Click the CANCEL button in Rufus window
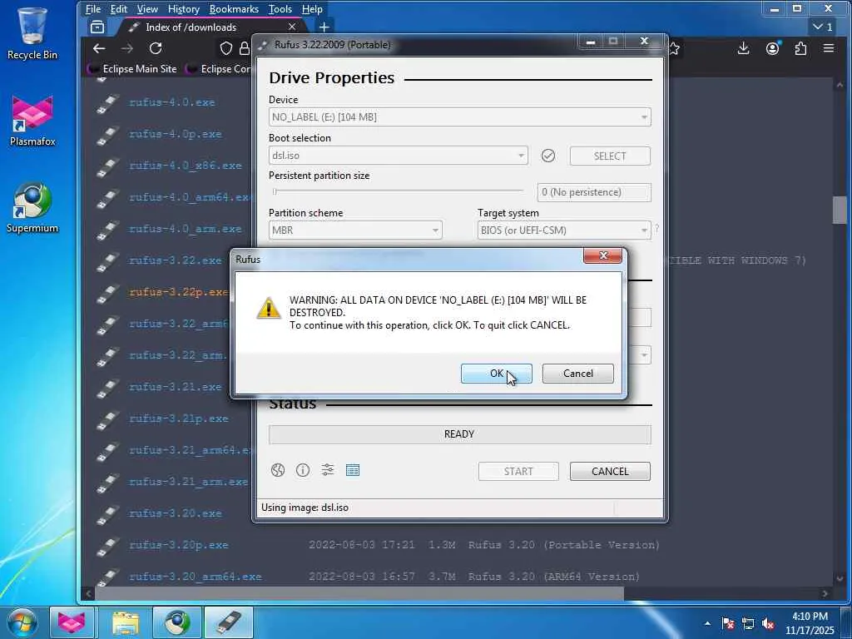This screenshot has width=852, height=639. point(610,471)
